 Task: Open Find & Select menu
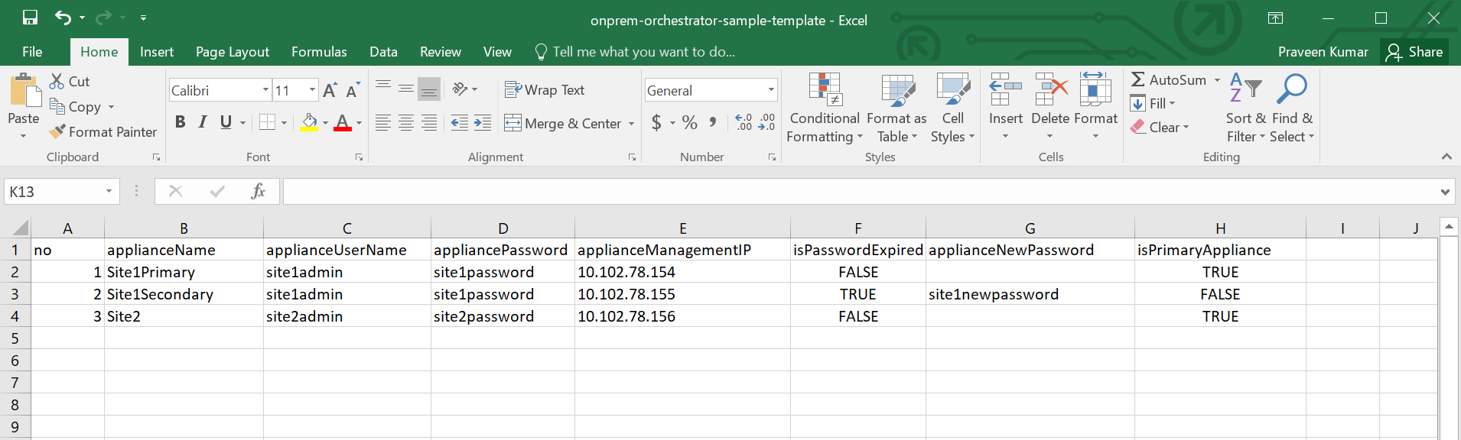tap(1292, 108)
